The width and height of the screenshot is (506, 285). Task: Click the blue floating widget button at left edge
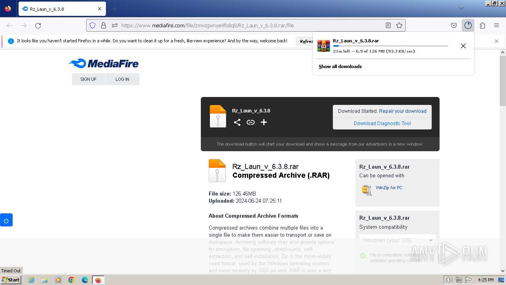[6, 220]
